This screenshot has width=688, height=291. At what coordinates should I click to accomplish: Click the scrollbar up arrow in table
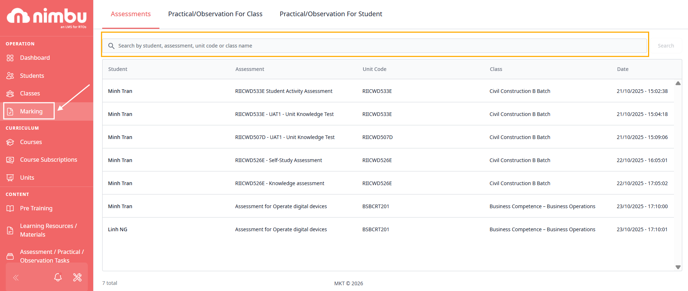(678, 83)
